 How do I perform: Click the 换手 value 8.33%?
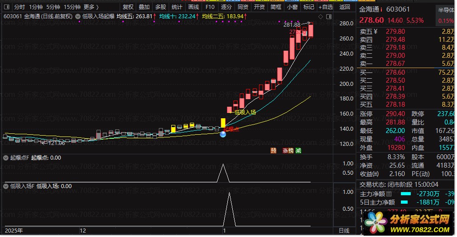(396, 157)
